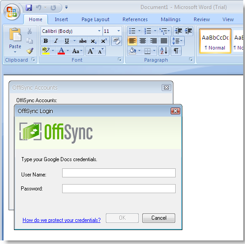Show paragraph marks with pilcrow button
The width and height of the screenshot is (245, 244).
(x=176, y=51)
